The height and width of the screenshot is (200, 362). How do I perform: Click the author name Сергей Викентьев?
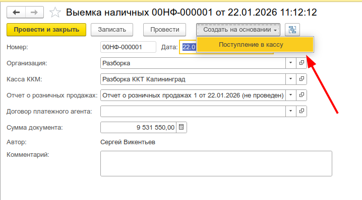pos(128,142)
